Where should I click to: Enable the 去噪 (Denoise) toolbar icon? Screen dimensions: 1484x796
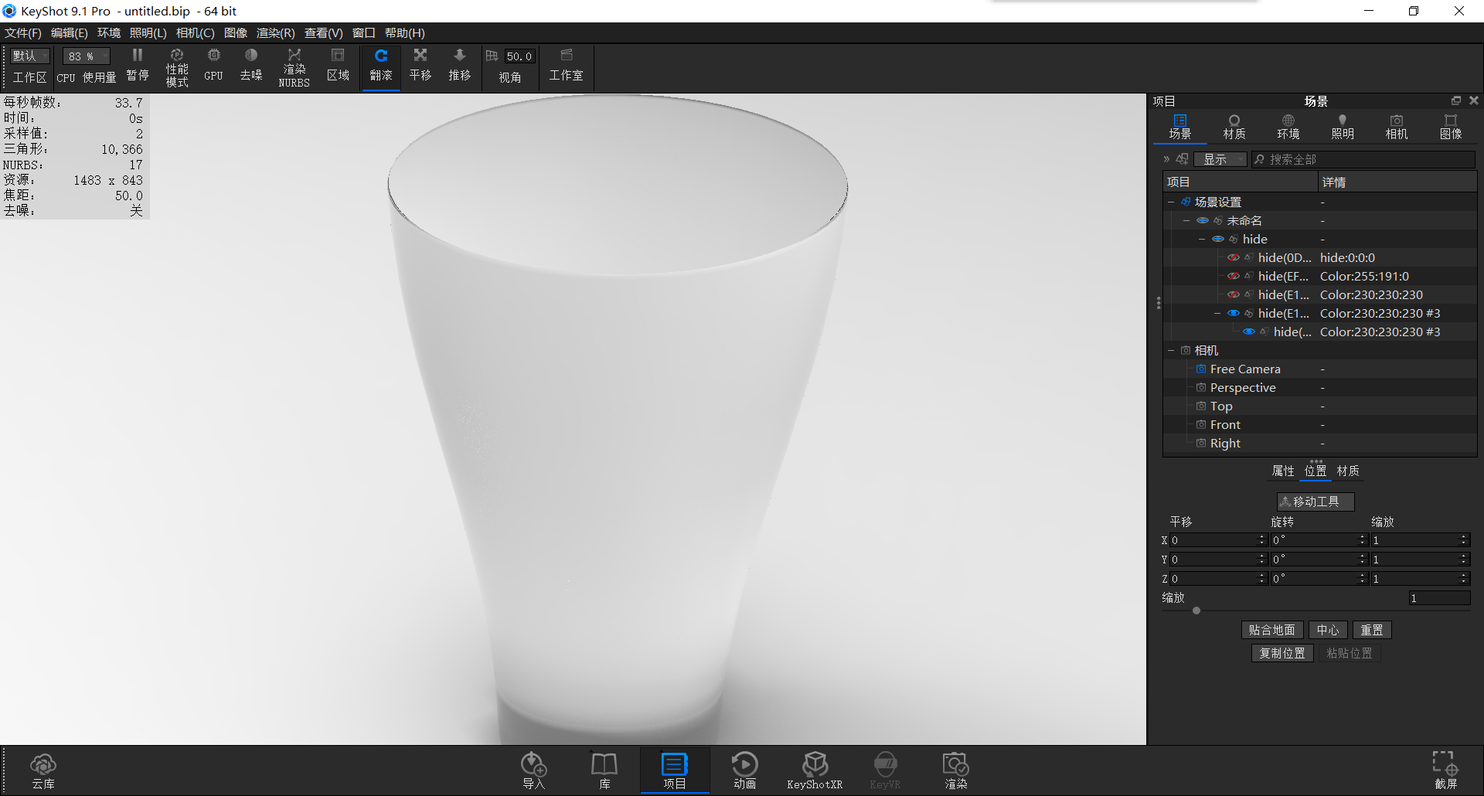pyautogui.click(x=250, y=66)
